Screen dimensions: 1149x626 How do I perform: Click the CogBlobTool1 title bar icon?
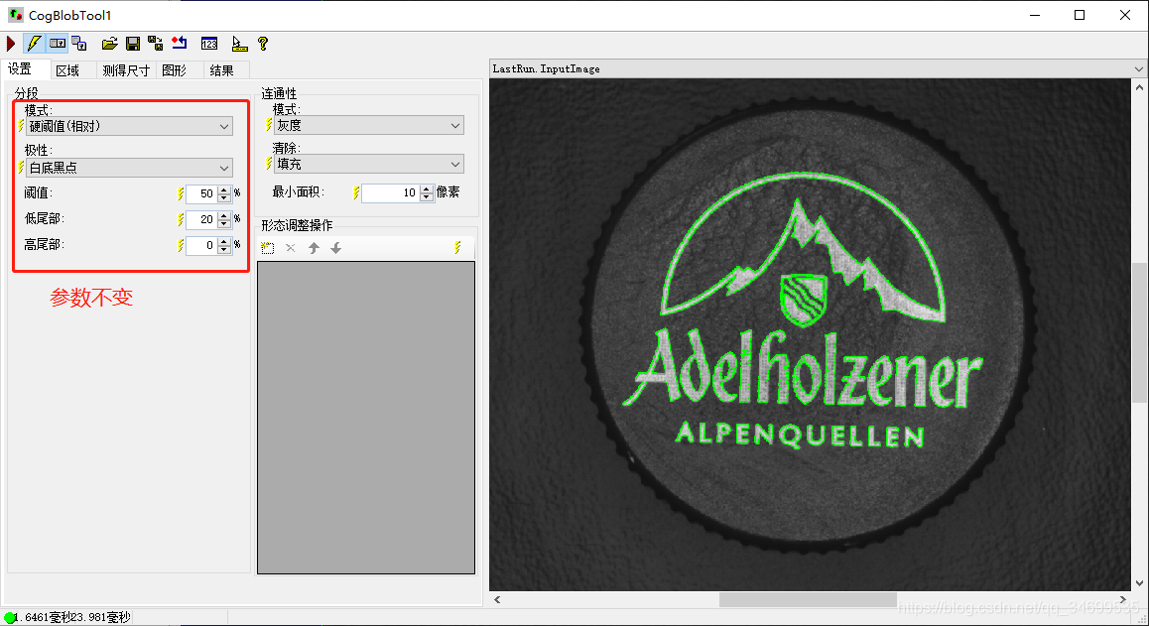(16, 15)
